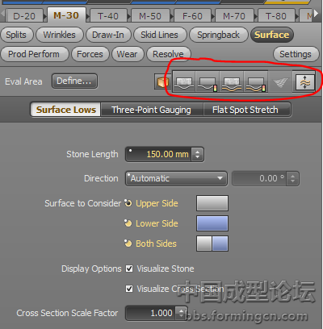Select second surface icon with color scale

tap(208, 82)
